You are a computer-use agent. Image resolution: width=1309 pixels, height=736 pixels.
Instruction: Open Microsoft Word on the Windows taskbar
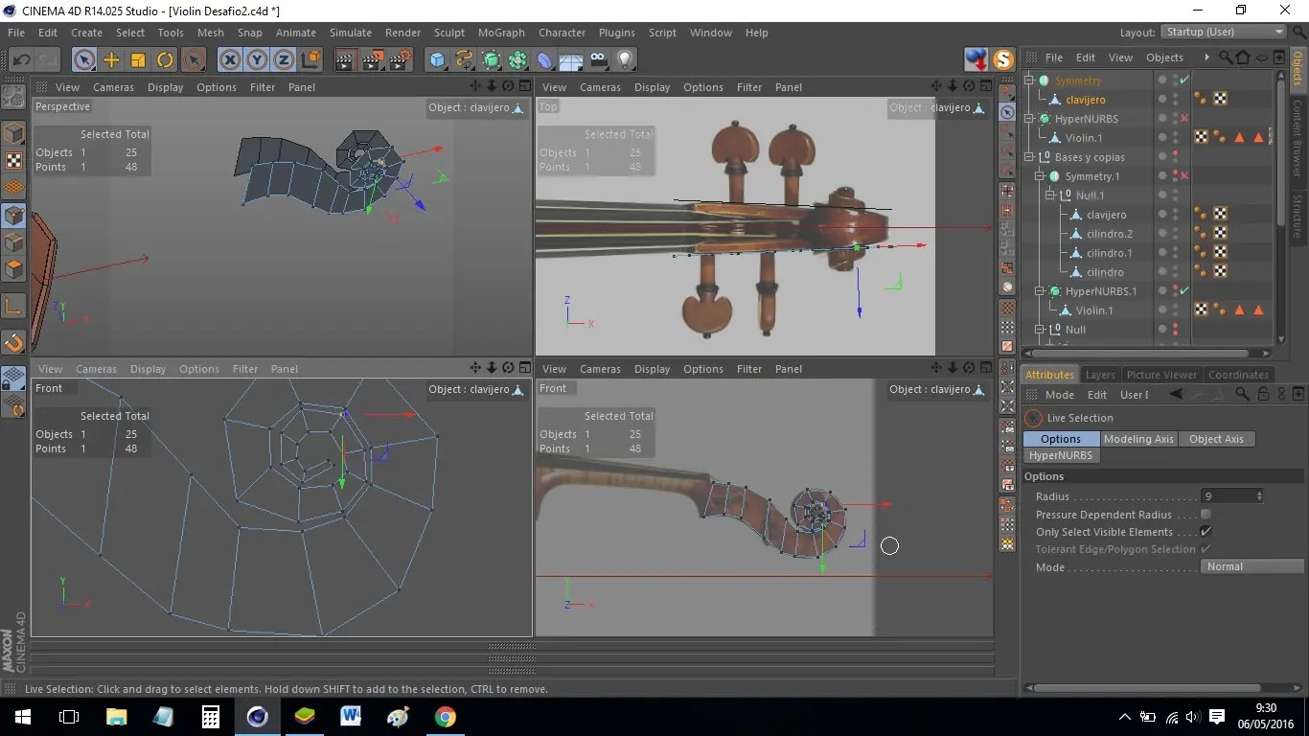coord(351,717)
